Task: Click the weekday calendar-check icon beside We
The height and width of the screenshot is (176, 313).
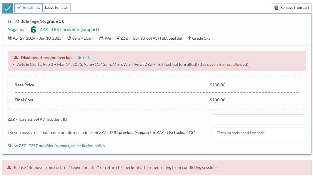Action: click(101, 38)
